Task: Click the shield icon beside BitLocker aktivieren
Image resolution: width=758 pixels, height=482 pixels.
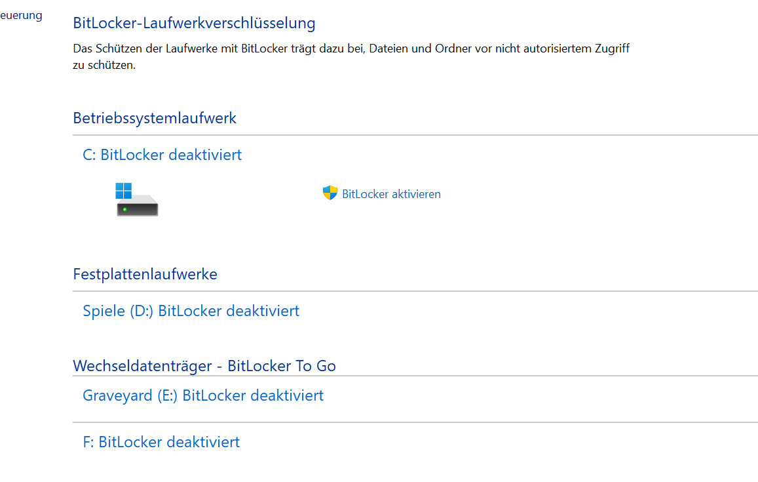Action: (330, 193)
